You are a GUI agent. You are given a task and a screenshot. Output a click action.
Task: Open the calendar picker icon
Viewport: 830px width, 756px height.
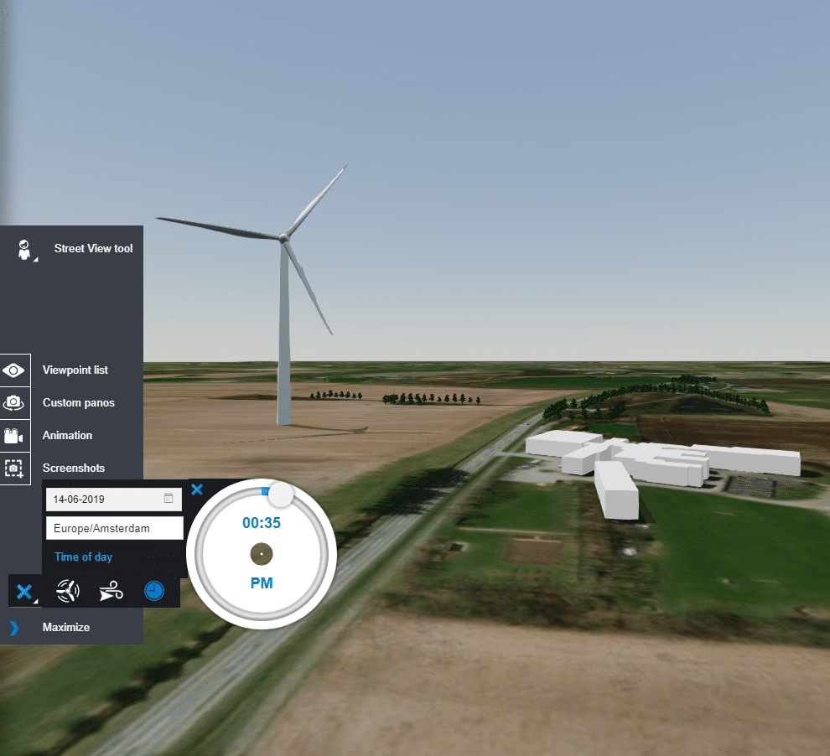169,499
